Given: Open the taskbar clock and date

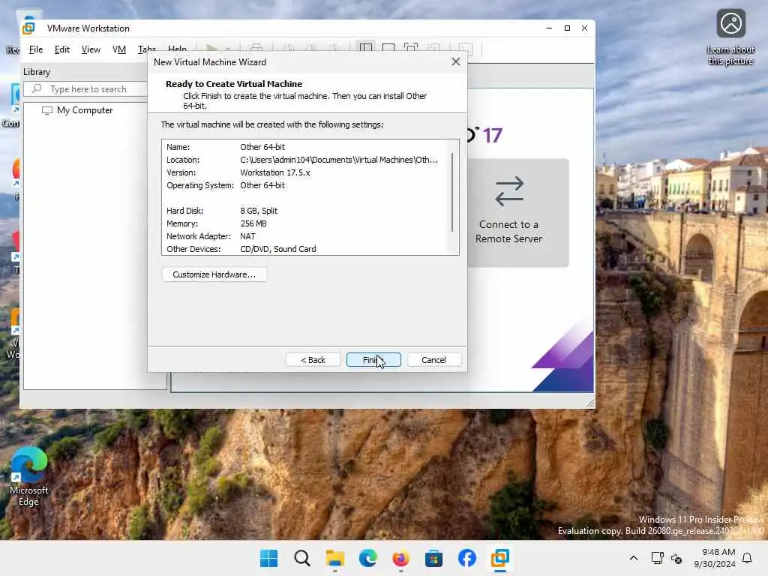Looking at the screenshot, I should coord(715,558).
